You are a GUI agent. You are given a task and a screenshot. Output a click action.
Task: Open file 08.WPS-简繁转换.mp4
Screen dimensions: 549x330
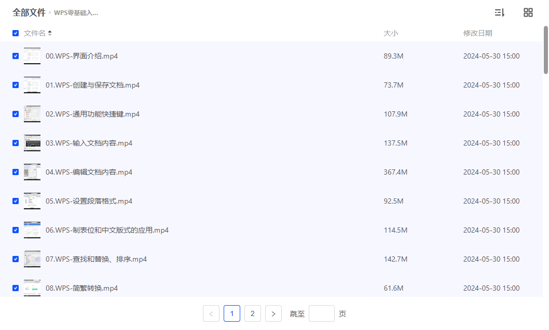tap(81, 288)
